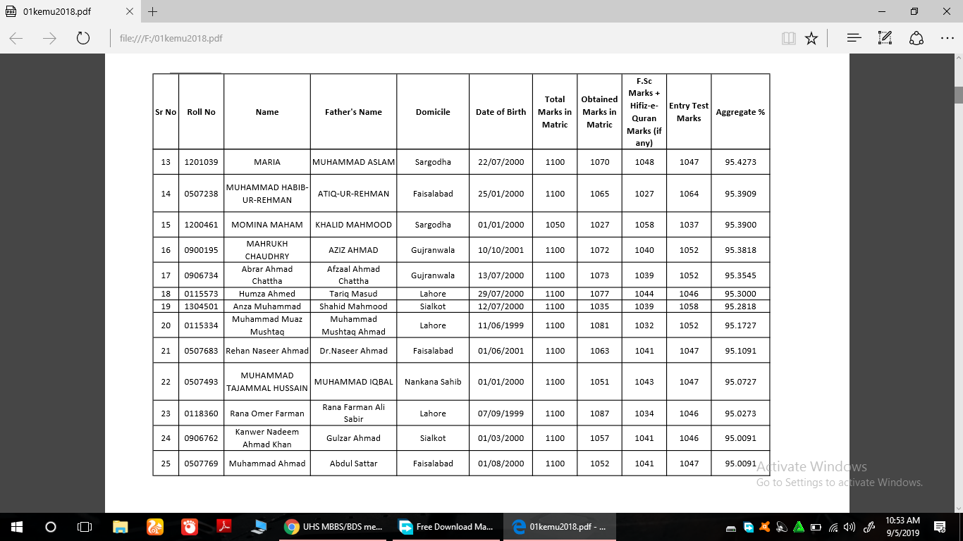Open Task View
This screenshot has width=963, height=541.
pyautogui.click(x=84, y=527)
